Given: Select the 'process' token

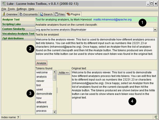Looking at the screenshot, I should click(44, 111).
